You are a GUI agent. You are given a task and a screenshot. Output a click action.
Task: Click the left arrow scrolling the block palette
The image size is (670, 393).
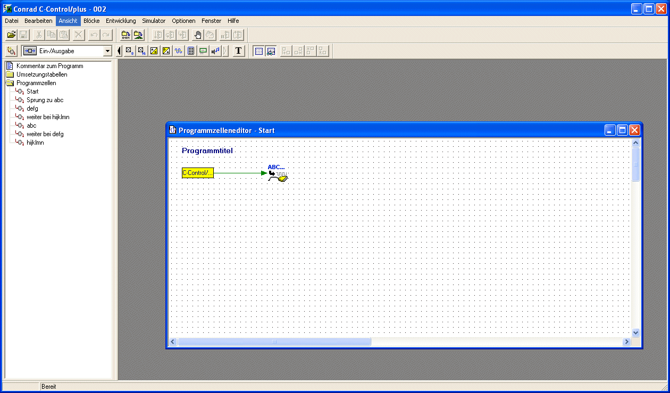[x=119, y=51]
